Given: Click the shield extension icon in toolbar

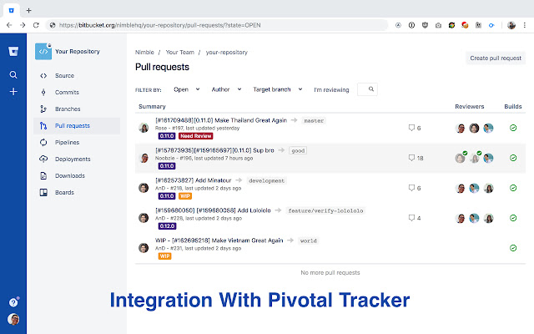Looking at the screenshot, I should (x=425, y=25).
